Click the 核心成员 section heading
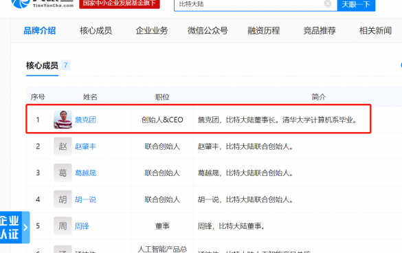Screen dimensions: 402x253 42,66
